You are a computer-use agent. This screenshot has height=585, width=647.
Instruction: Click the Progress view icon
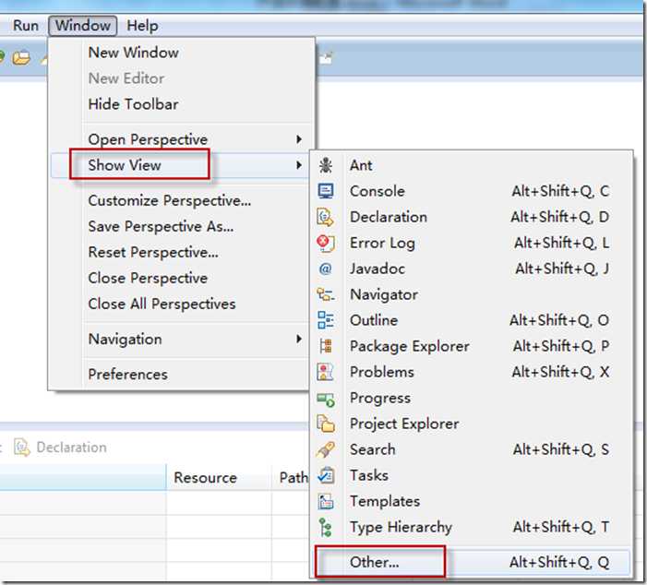click(326, 399)
